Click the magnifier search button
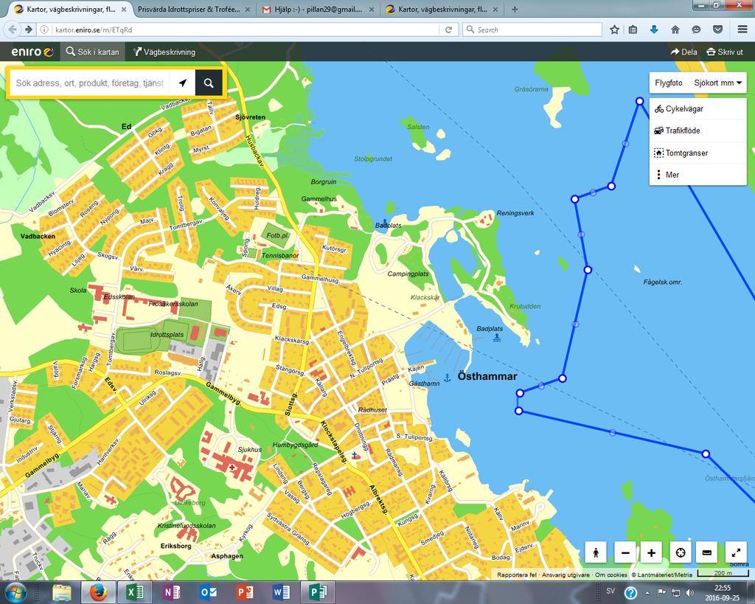 point(209,83)
